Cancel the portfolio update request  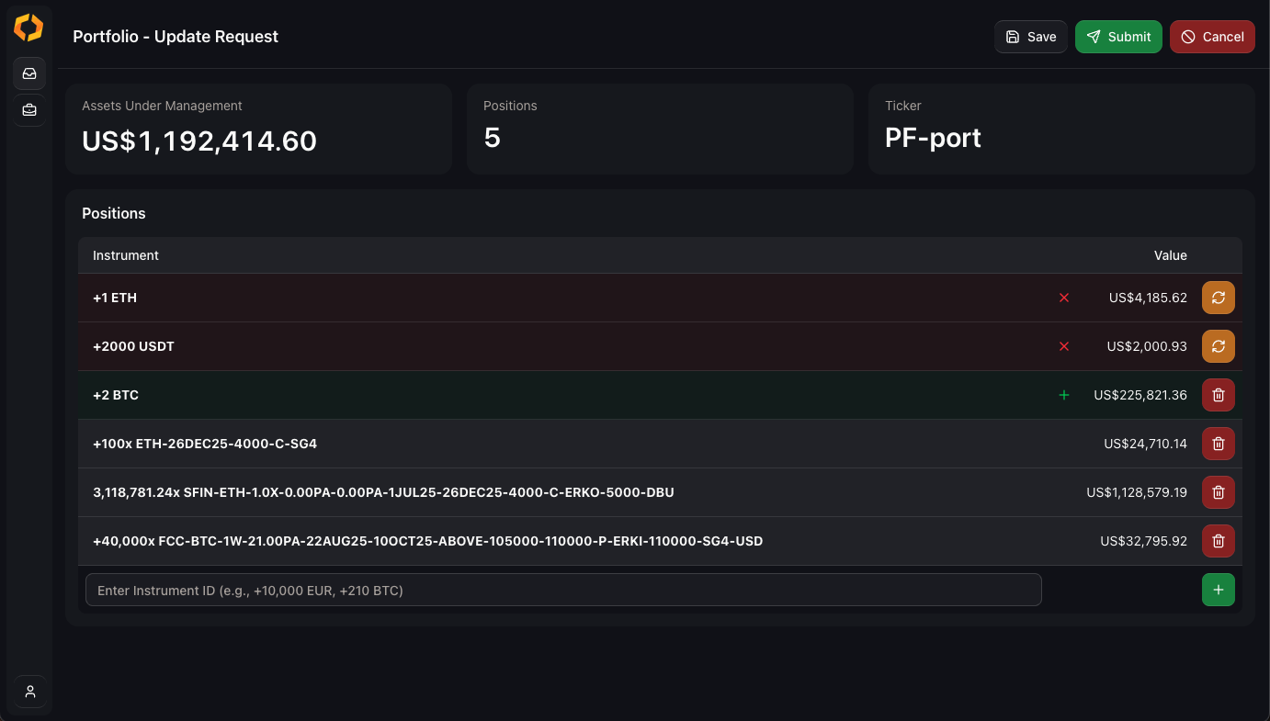tap(1212, 37)
